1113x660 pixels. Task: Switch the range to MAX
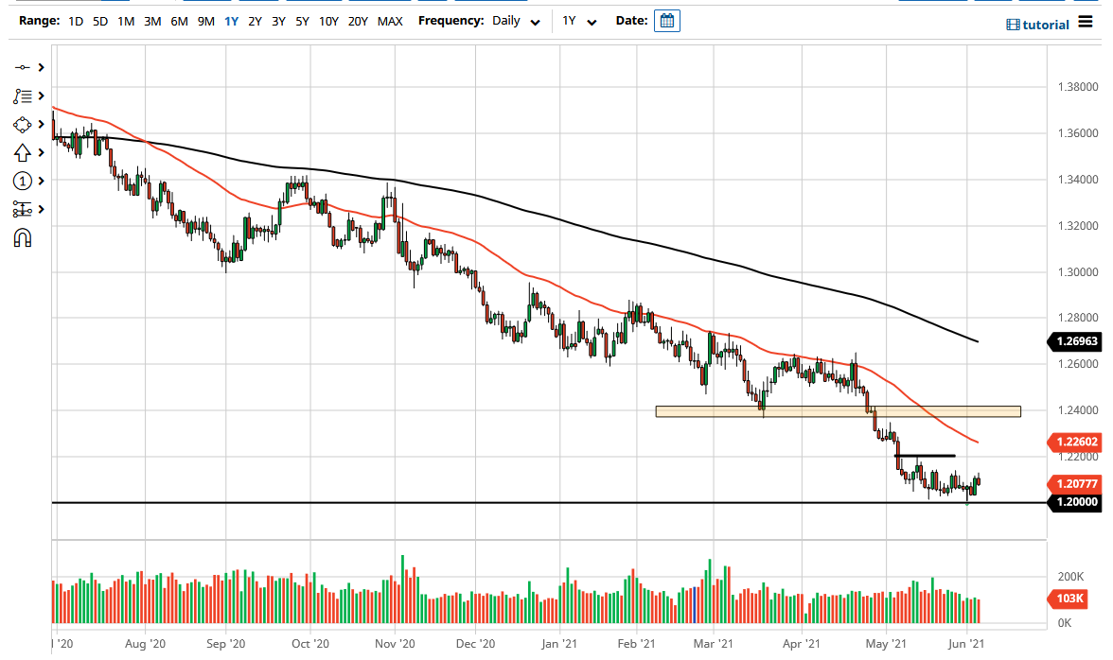390,20
